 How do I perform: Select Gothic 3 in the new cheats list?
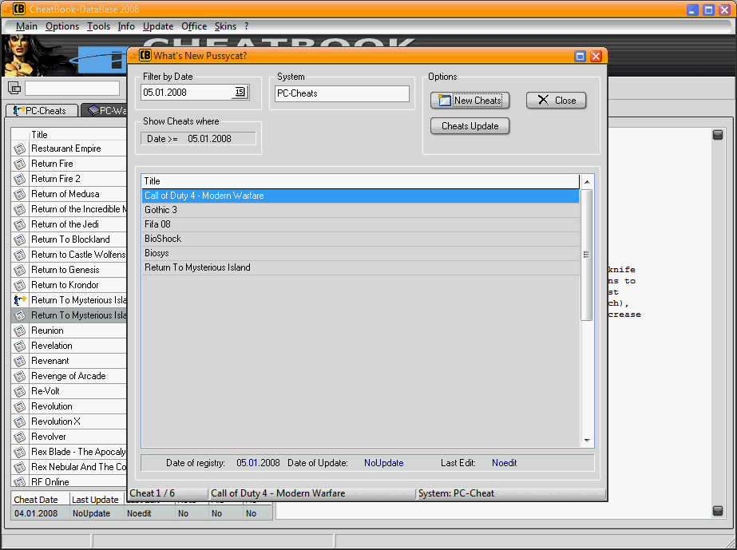click(x=161, y=210)
